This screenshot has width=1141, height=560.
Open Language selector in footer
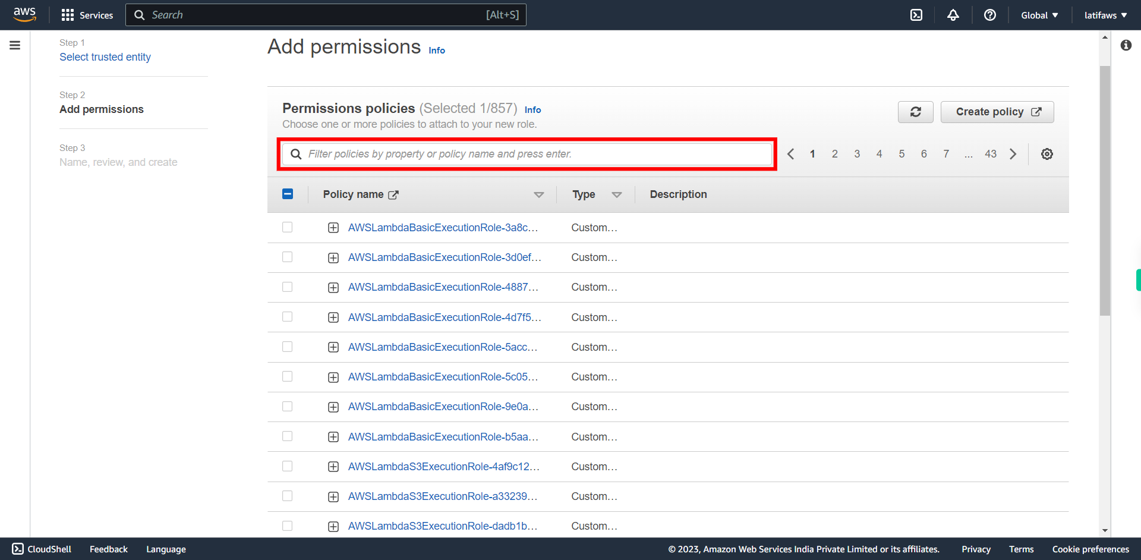[166, 549]
